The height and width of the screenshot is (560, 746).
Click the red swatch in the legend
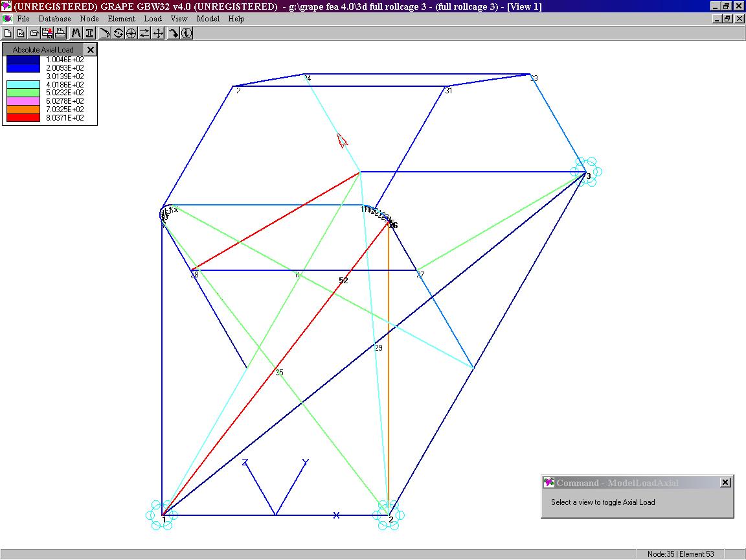coord(23,118)
